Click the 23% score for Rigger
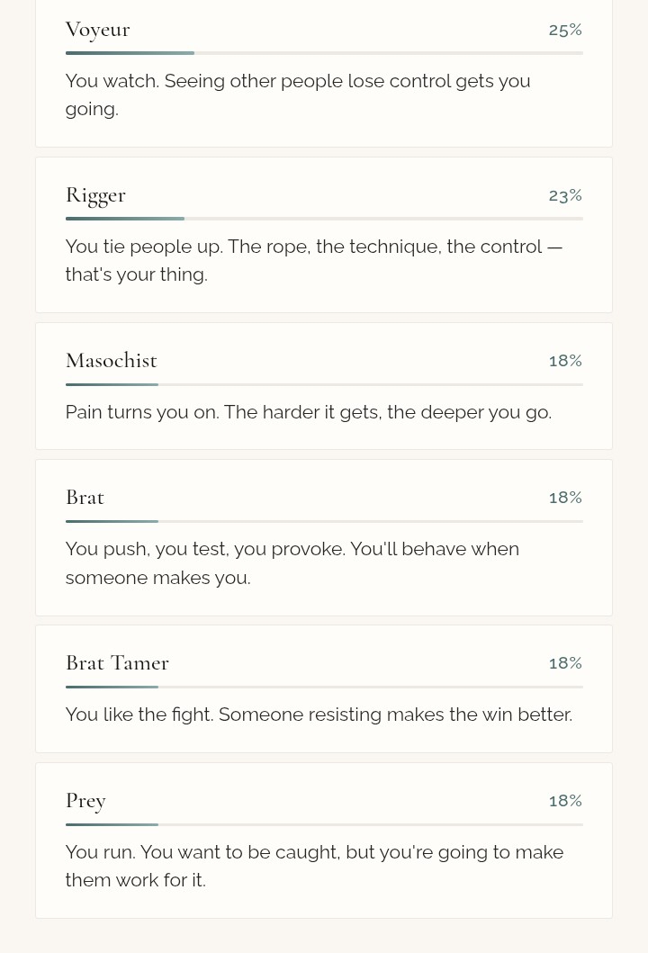The height and width of the screenshot is (953, 648). [565, 195]
